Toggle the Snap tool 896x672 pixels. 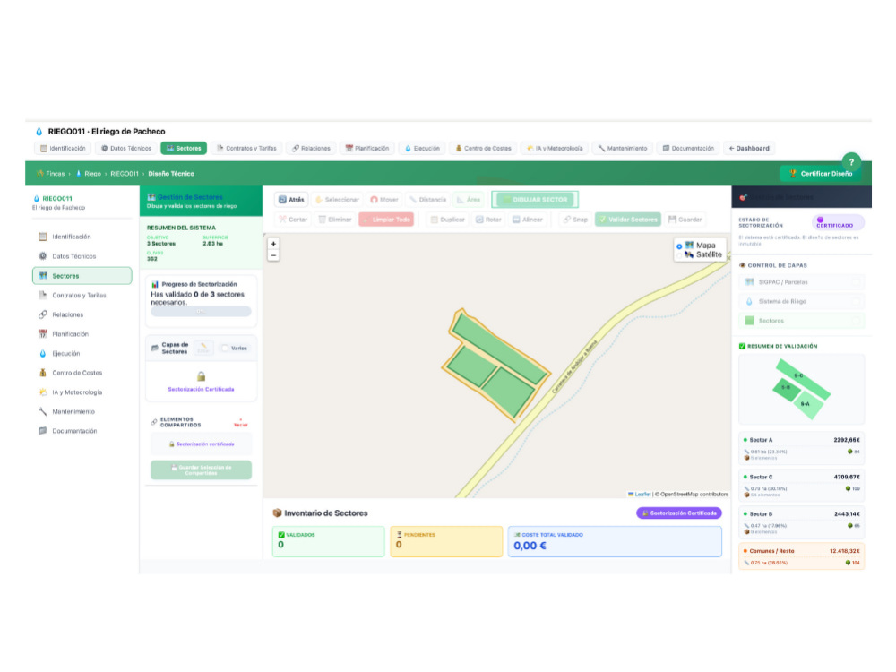coord(575,220)
